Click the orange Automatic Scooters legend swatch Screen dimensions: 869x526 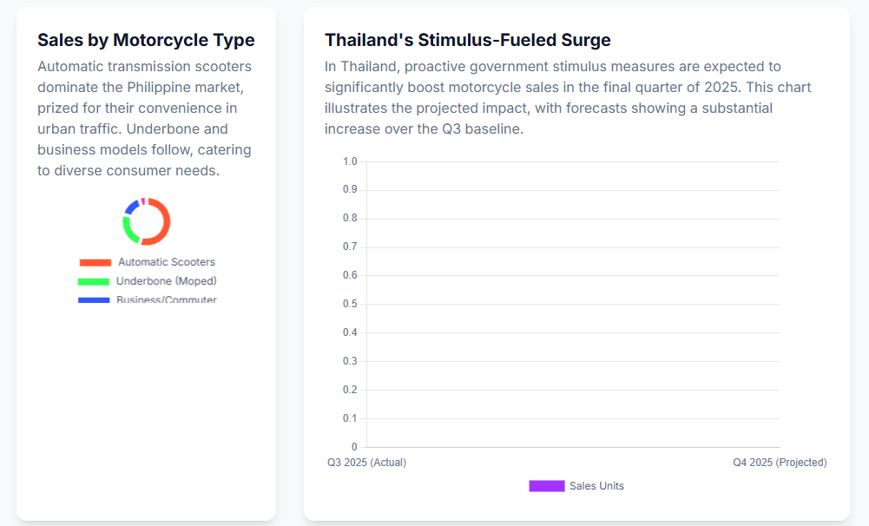point(95,262)
